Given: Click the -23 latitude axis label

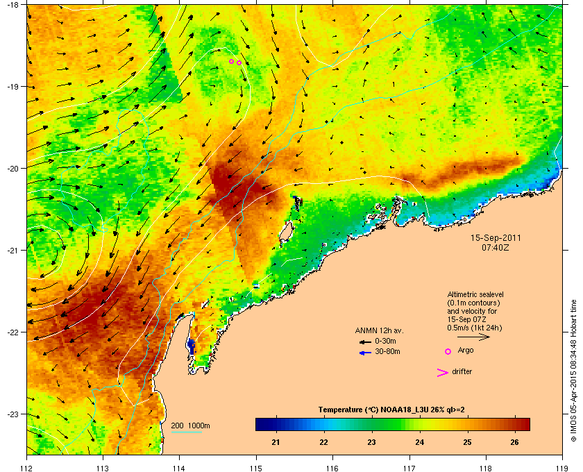Looking at the screenshot, I should pos(13,414).
